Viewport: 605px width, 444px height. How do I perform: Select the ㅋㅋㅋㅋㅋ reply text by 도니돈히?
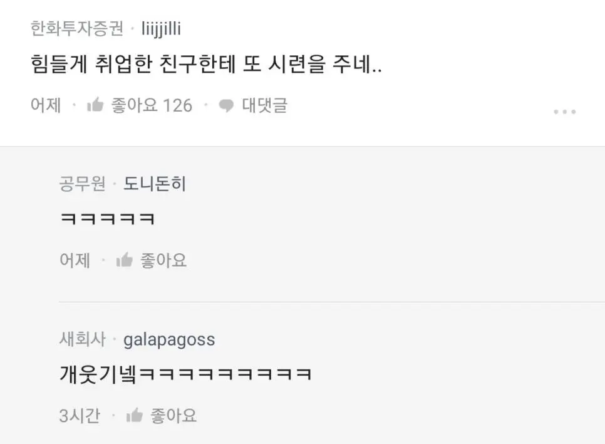pyautogui.click(x=108, y=219)
